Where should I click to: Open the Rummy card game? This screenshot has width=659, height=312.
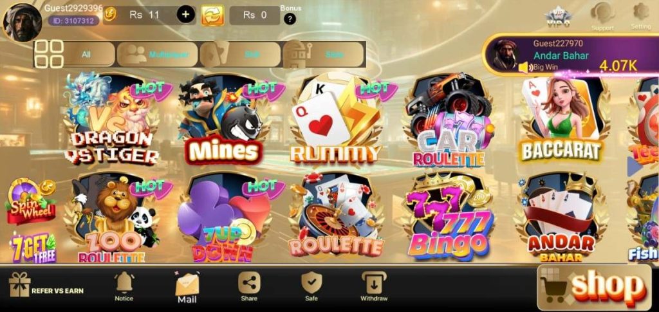click(336, 119)
